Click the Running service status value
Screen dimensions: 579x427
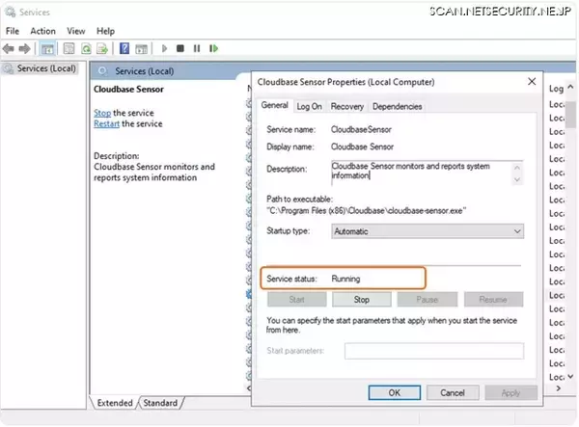[x=345, y=279]
